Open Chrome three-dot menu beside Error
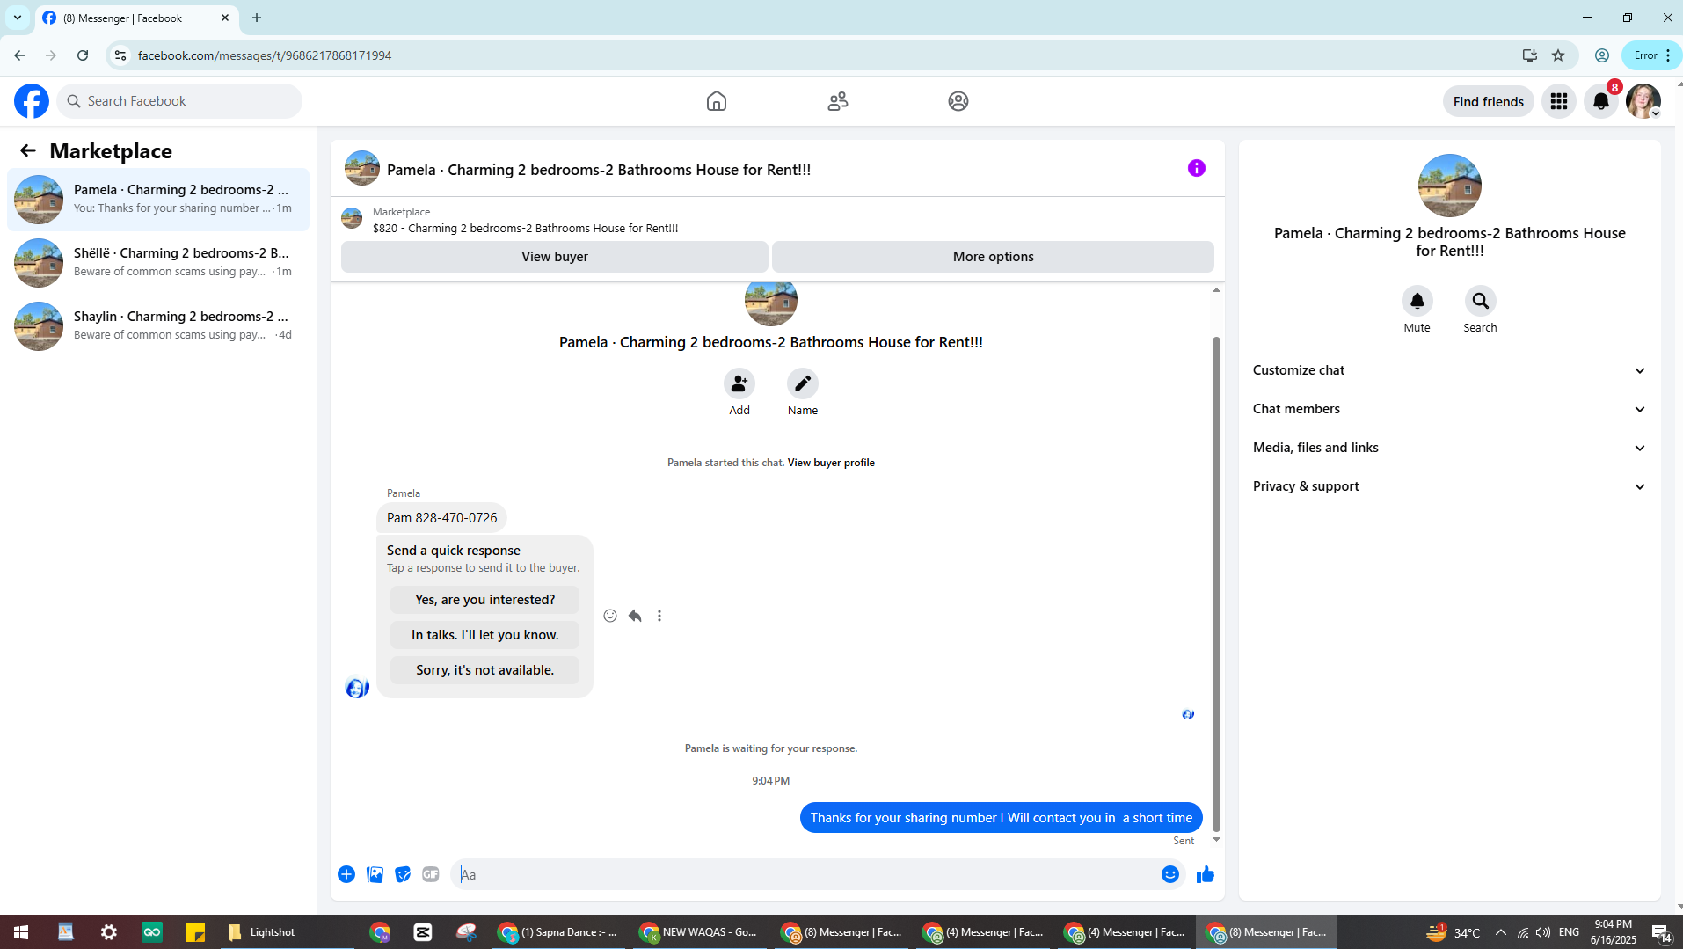The width and height of the screenshot is (1683, 949). (x=1668, y=55)
